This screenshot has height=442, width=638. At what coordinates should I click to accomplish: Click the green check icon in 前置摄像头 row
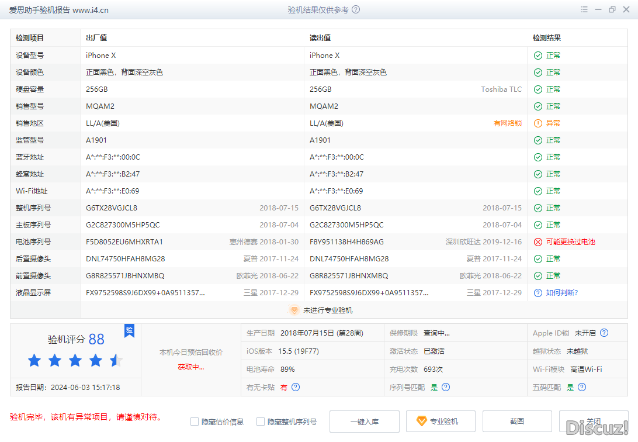click(x=538, y=276)
